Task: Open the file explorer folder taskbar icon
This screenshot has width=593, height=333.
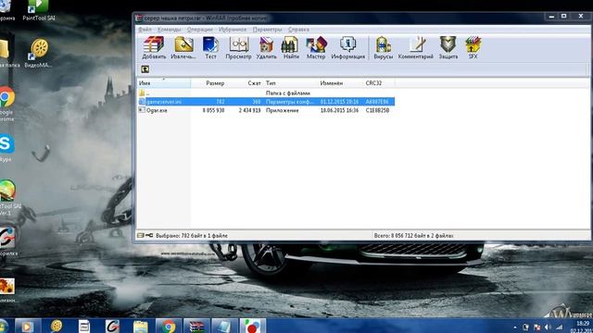Action: 140,326
